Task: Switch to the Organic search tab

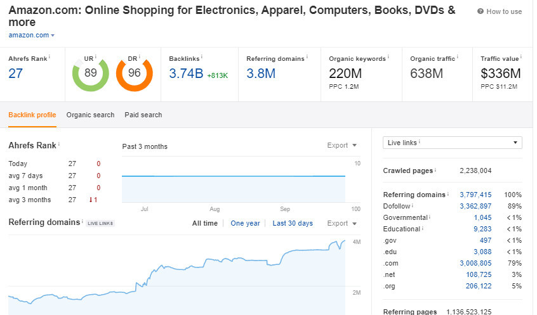Action: [90, 115]
